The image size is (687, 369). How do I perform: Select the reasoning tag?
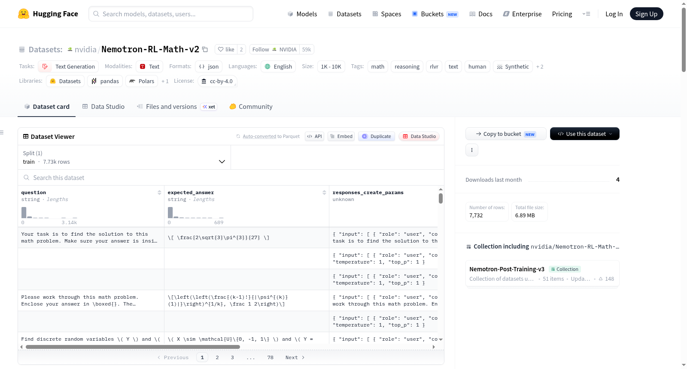407,66
